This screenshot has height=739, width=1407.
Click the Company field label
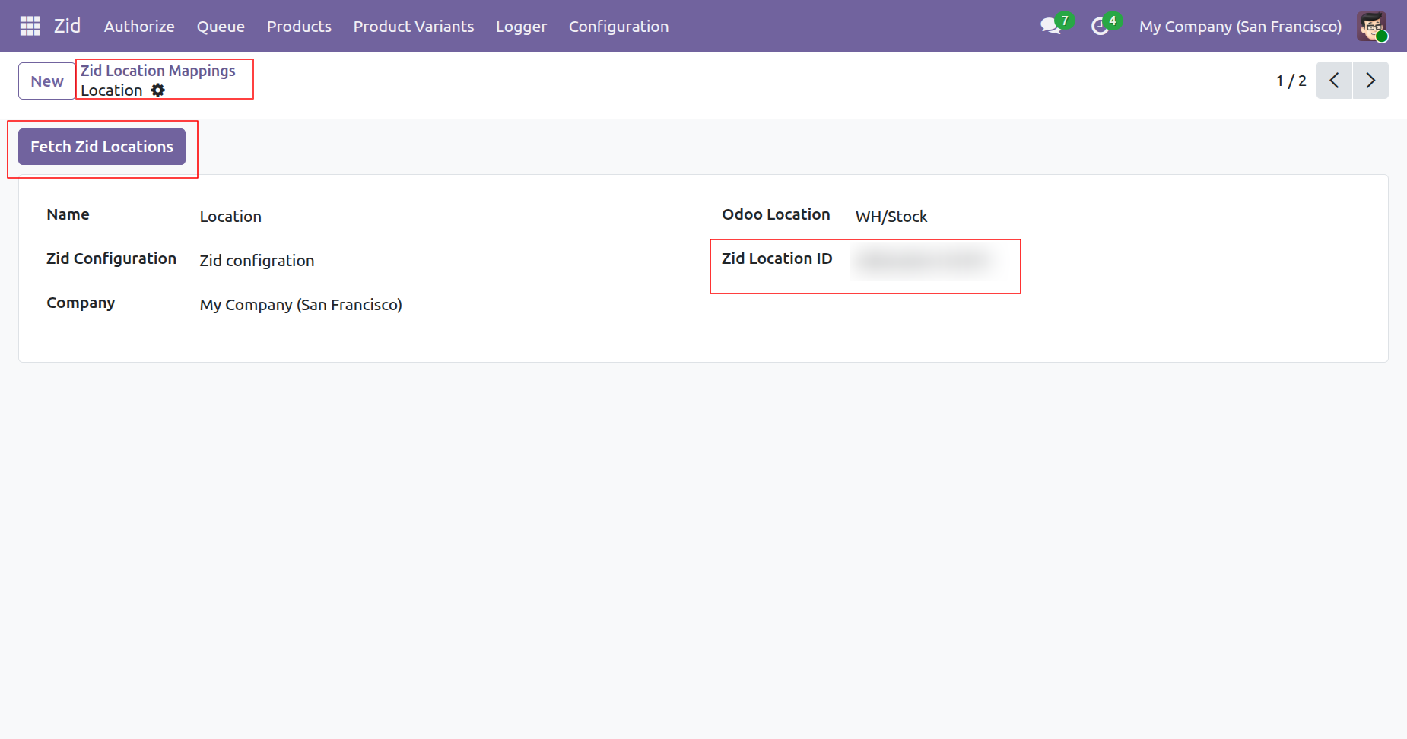pyautogui.click(x=81, y=303)
